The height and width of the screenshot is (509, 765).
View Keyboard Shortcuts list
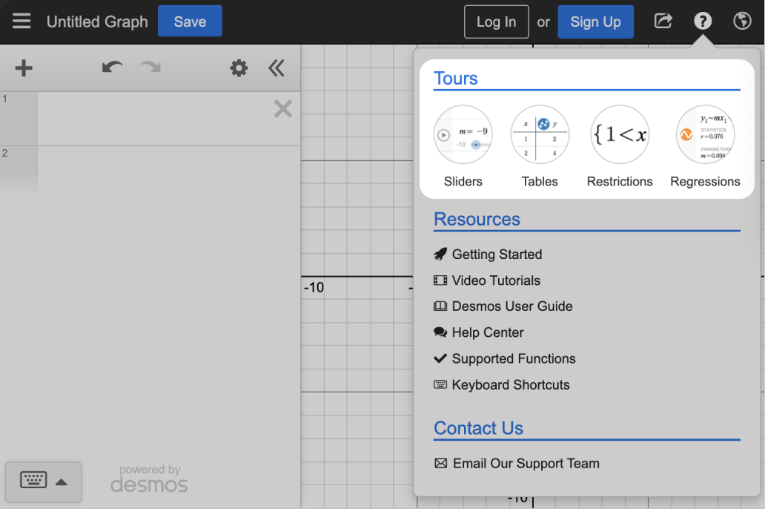[x=510, y=385]
